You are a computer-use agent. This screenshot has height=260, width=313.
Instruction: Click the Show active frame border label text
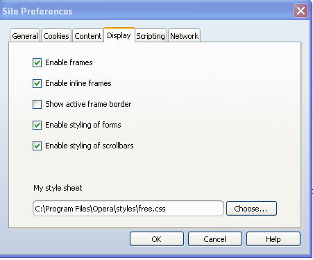[x=88, y=104]
